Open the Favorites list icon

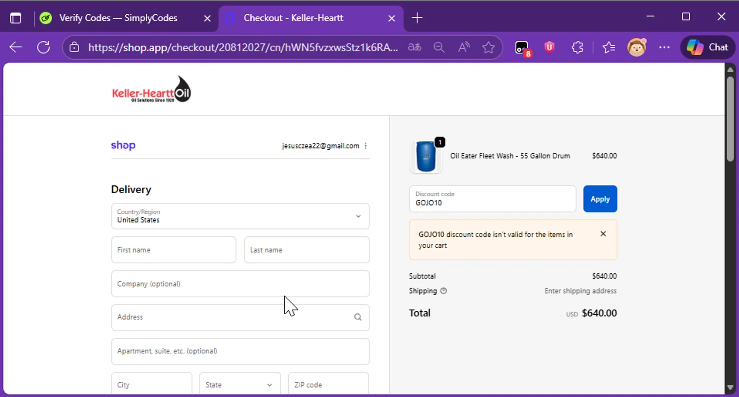[x=609, y=47]
